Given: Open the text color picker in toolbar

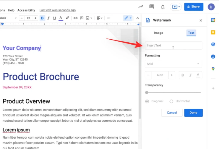Looking at the screenshot, I should [x=60, y=18].
